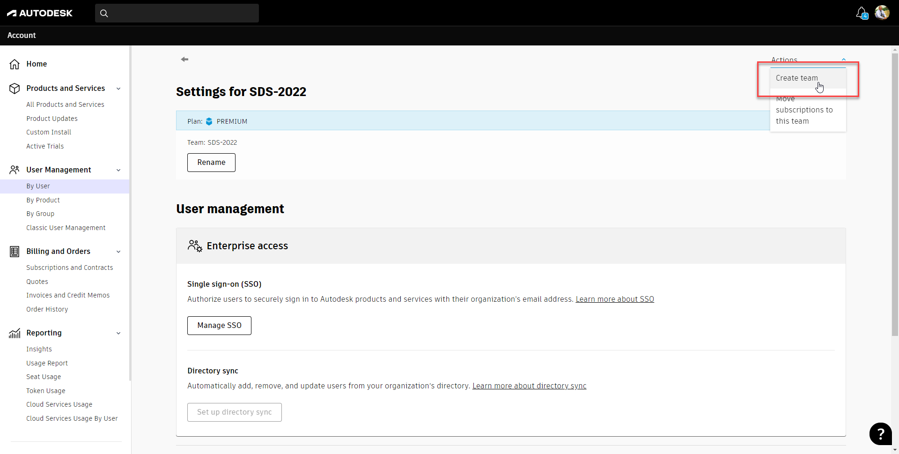Click the Enterprise access icon

pyautogui.click(x=195, y=246)
